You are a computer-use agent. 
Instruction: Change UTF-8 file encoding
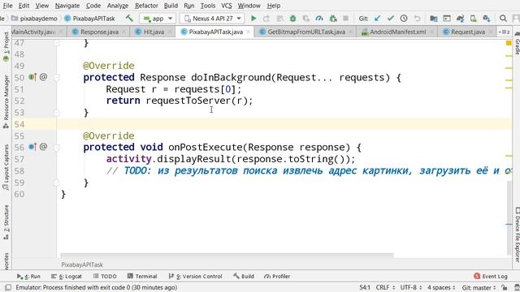pyautogui.click(x=411, y=287)
